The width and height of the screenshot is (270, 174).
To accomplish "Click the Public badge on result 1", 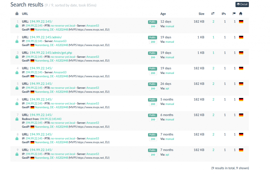I will click(x=152, y=22).
